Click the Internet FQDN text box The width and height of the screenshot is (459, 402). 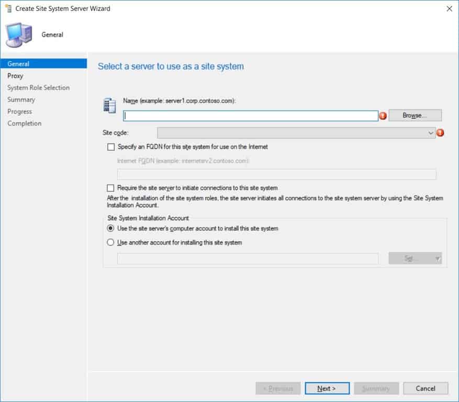[277, 173]
